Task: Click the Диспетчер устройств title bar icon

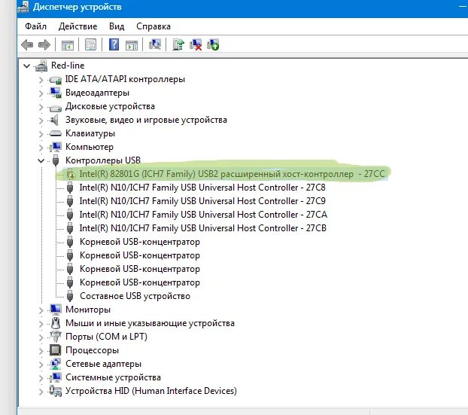Action: [23, 7]
